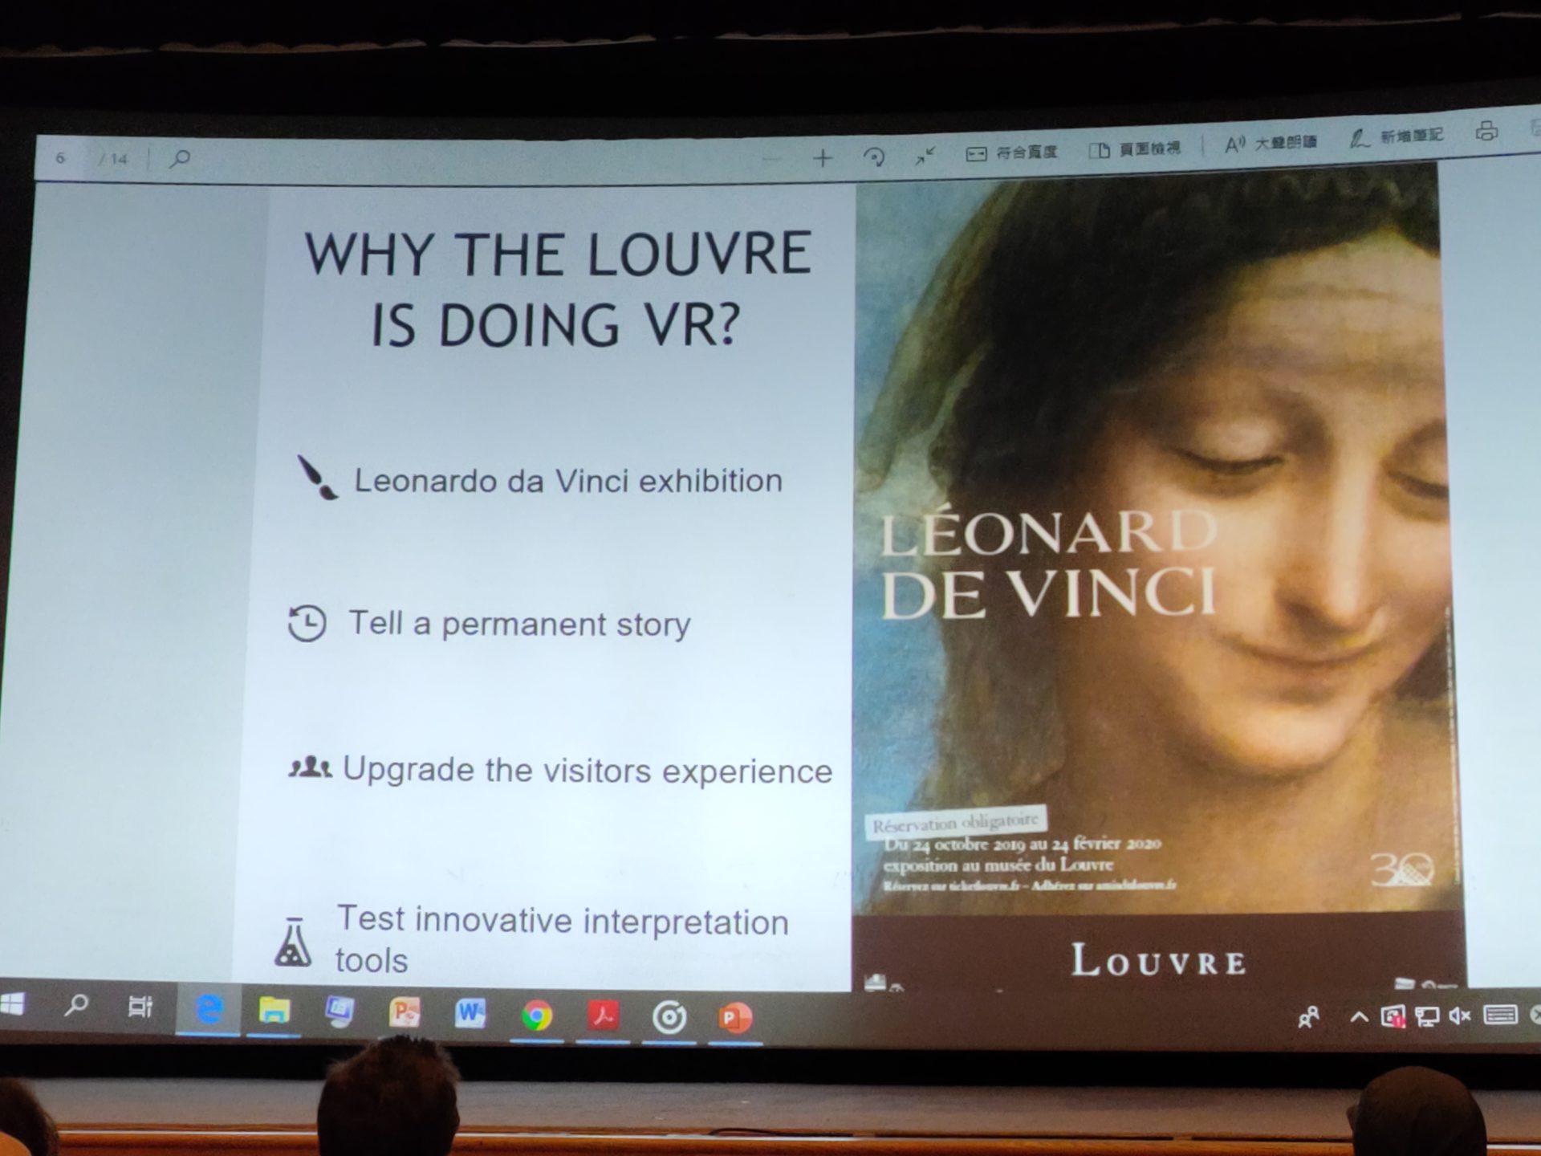Click the print icon in PDF toolbar

click(1486, 132)
